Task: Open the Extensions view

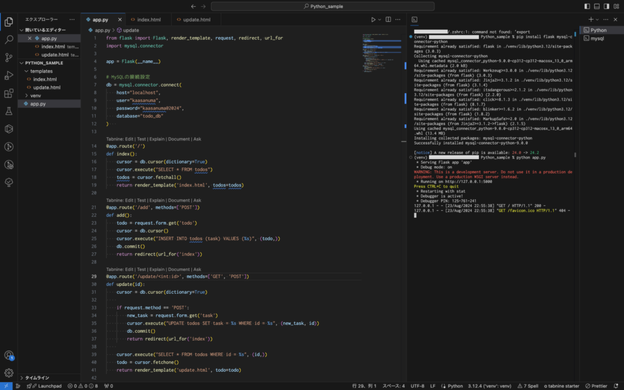Action: 9,93
